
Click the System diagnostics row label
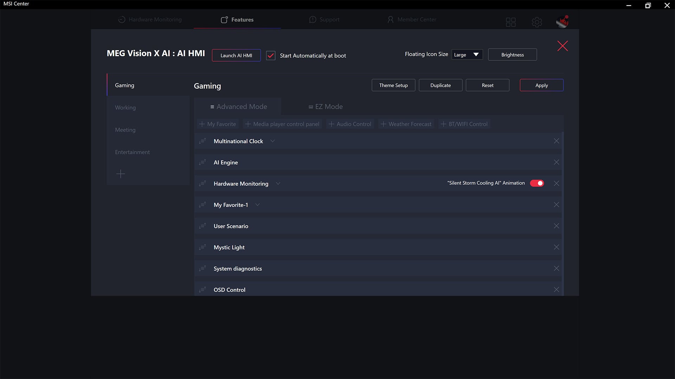pyautogui.click(x=238, y=268)
